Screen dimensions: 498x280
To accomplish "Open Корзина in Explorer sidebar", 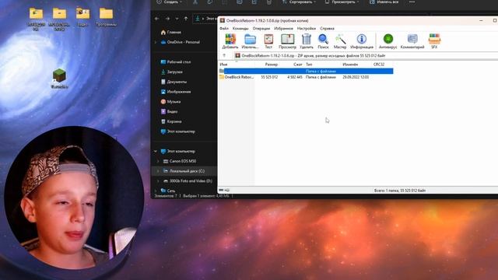I will pyautogui.click(x=171, y=121).
